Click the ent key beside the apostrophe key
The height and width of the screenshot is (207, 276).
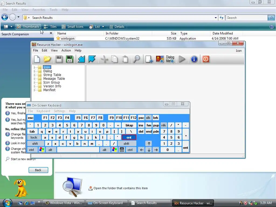pos(129,137)
